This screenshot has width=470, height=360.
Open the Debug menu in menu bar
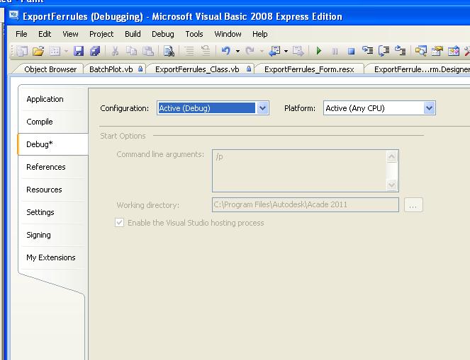coord(163,34)
